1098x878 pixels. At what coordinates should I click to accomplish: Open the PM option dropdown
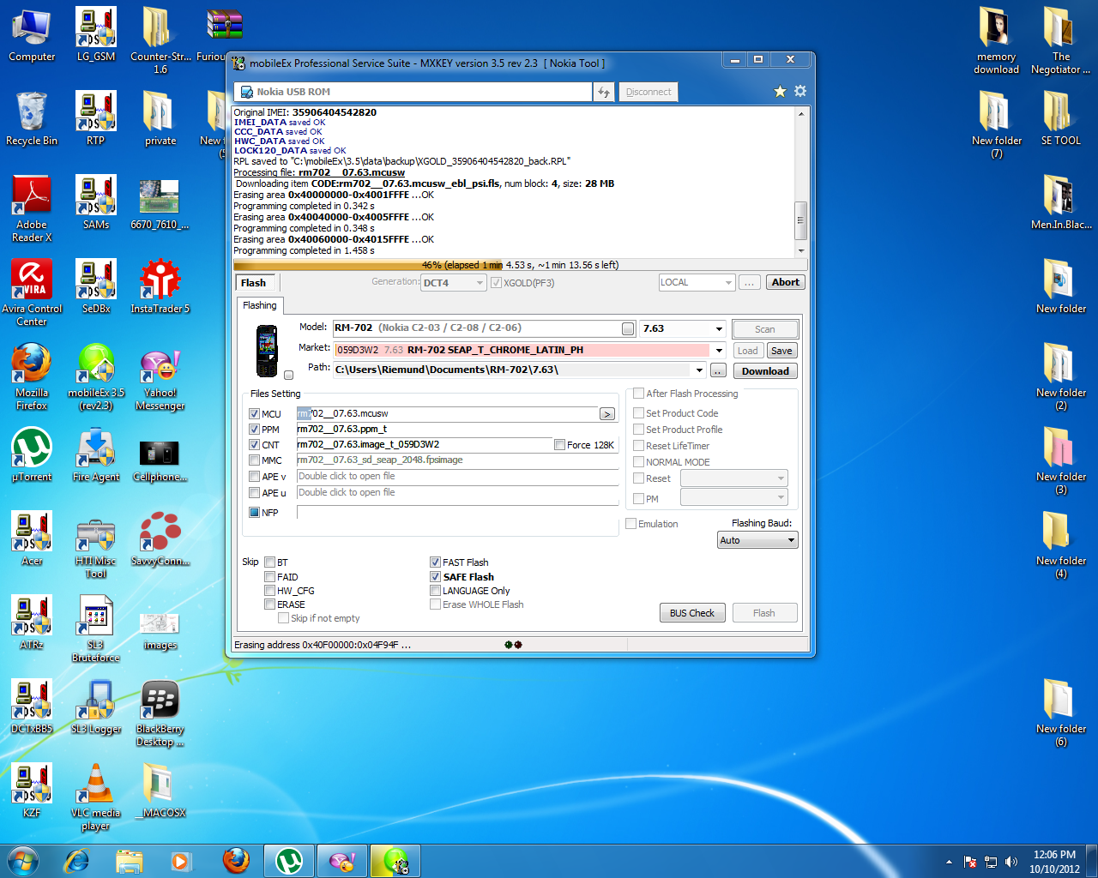(x=734, y=498)
